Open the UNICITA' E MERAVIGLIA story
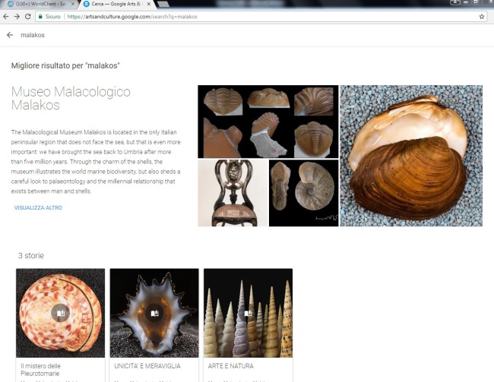Image resolution: width=494 pixels, height=382 pixels. pyautogui.click(x=154, y=325)
